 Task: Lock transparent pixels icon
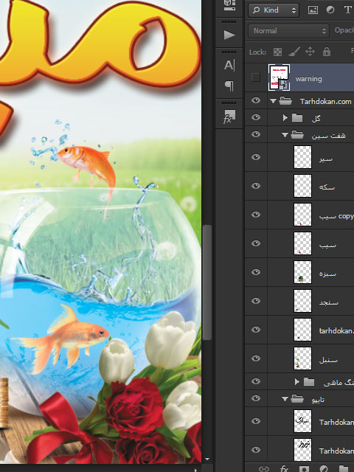click(277, 52)
